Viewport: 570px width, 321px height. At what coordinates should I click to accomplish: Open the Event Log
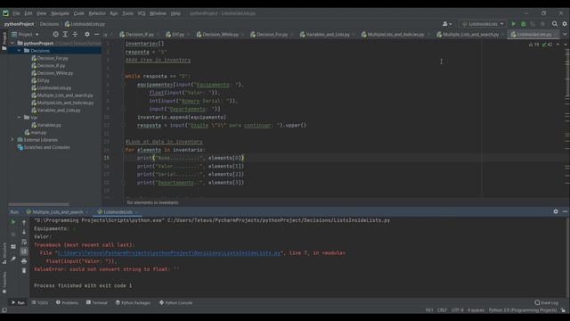point(546,303)
